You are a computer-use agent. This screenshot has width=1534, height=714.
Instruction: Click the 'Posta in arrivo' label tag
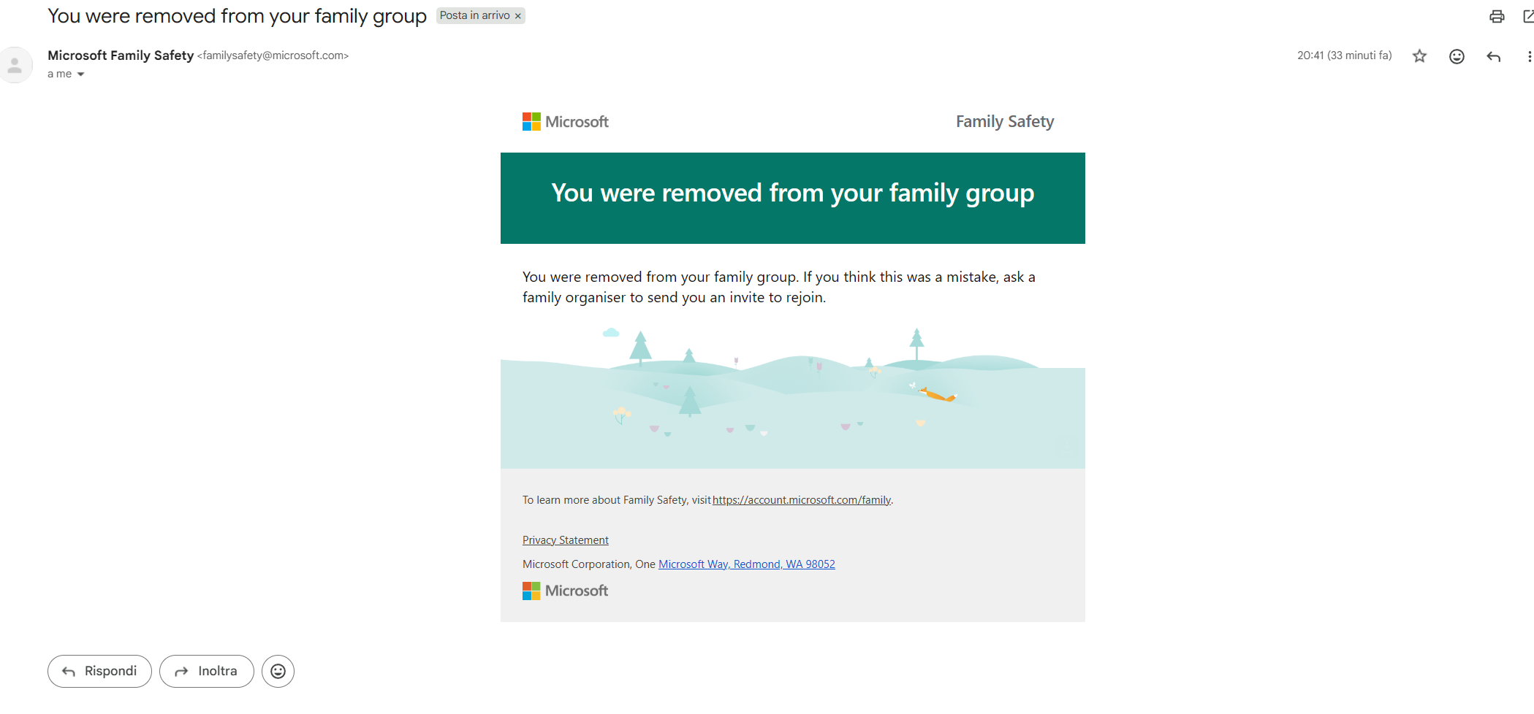click(475, 15)
